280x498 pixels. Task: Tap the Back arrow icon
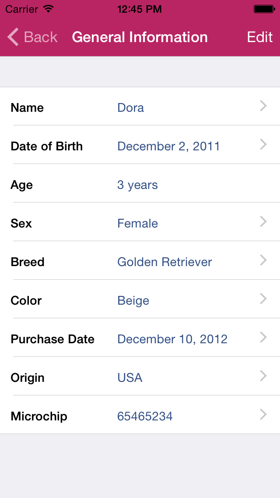click(13, 37)
